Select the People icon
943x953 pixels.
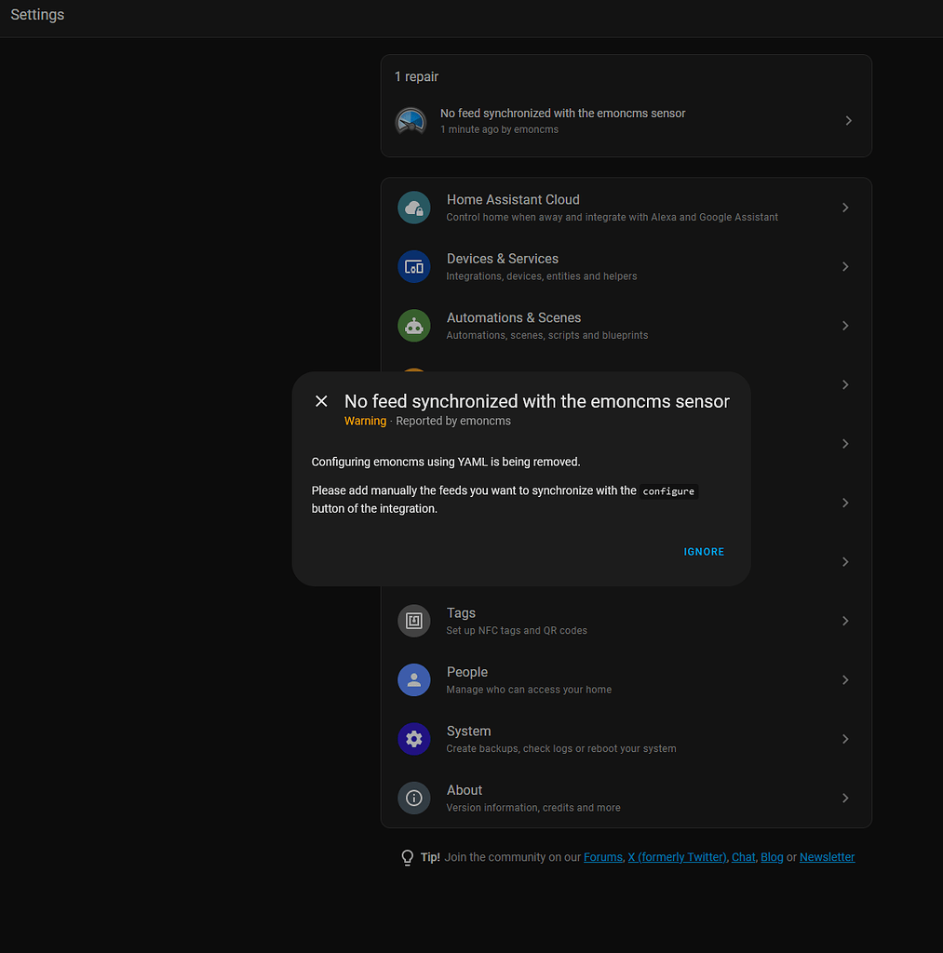[x=413, y=679]
